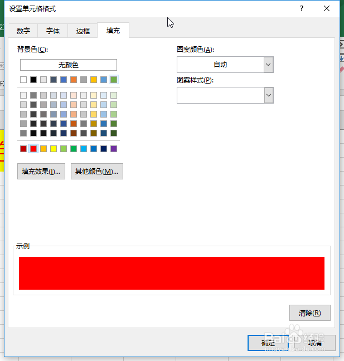Choose the dark navy standard color swatch
This screenshot has height=361, width=344.
point(104,149)
